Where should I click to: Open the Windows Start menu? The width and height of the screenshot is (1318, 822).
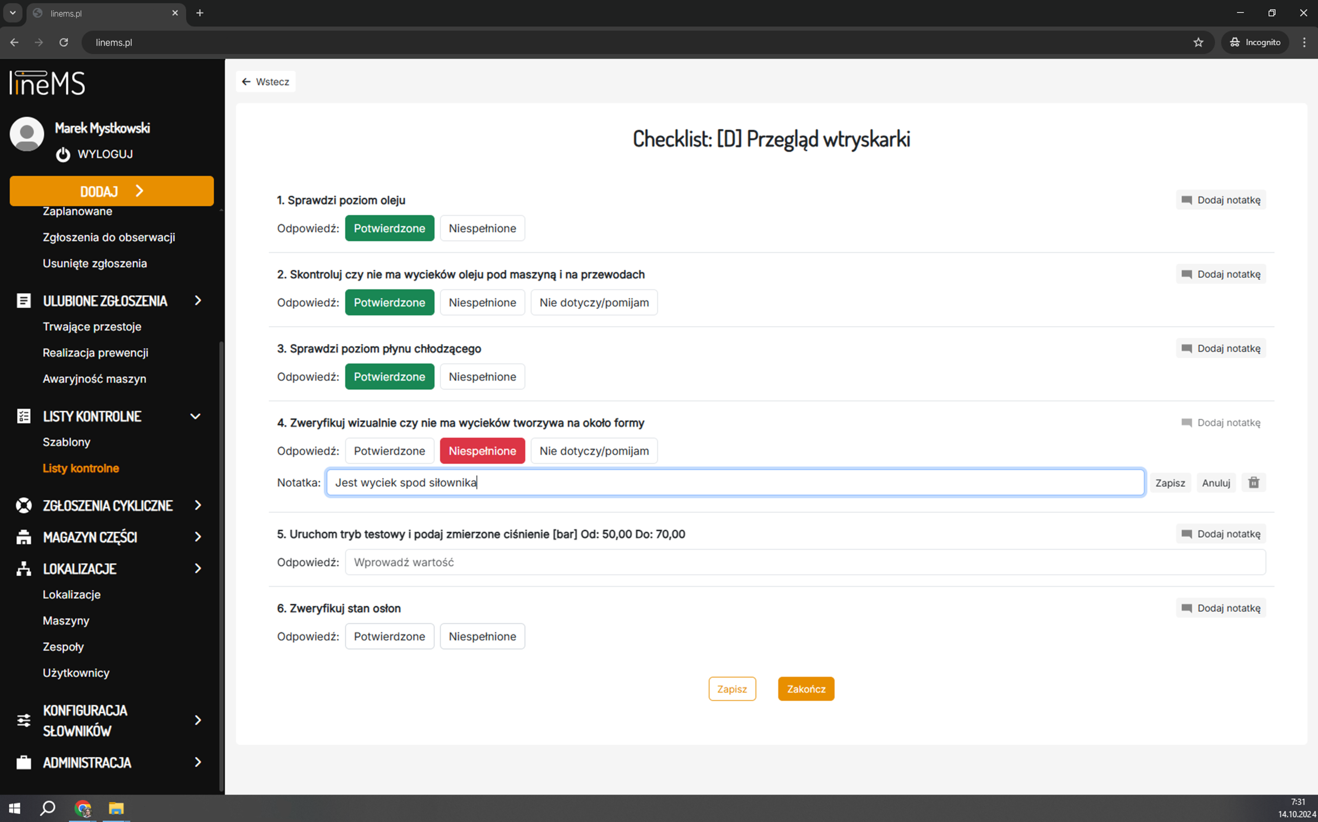pyautogui.click(x=15, y=808)
